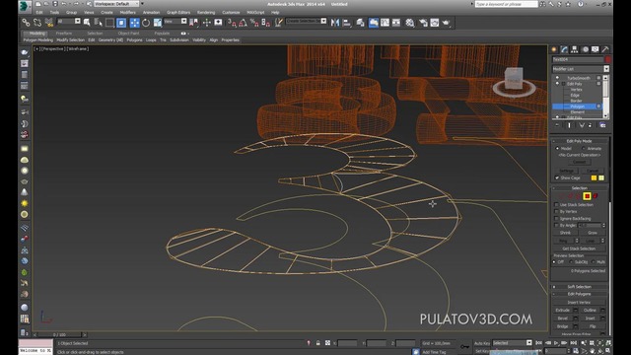The width and height of the screenshot is (631, 355).
Task: Click the red object color swatch
Action: pyautogui.click(x=608, y=59)
